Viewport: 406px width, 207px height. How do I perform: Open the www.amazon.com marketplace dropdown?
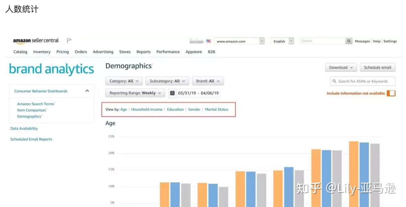[239, 41]
